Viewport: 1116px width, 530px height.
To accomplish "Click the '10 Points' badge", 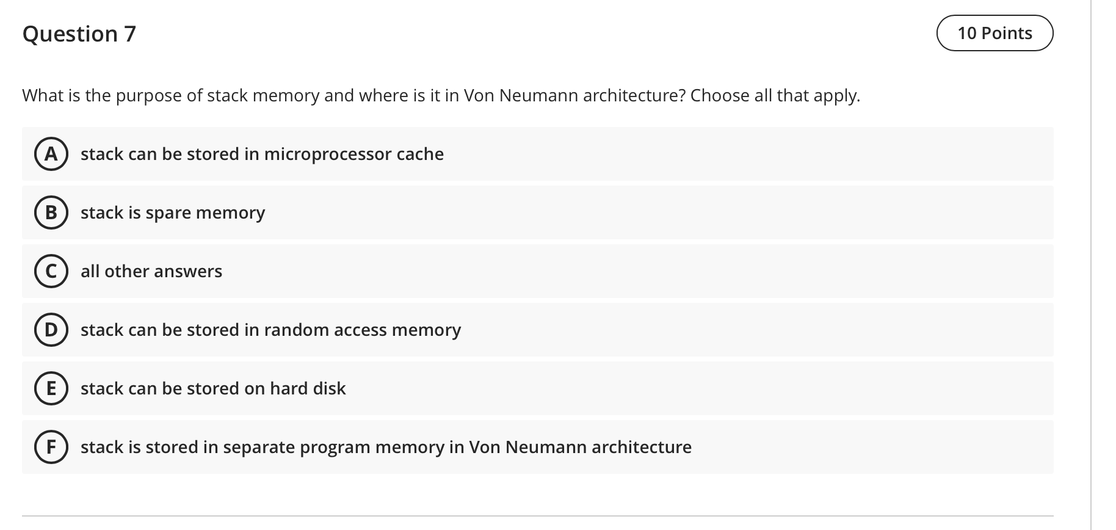I will 995,33.
